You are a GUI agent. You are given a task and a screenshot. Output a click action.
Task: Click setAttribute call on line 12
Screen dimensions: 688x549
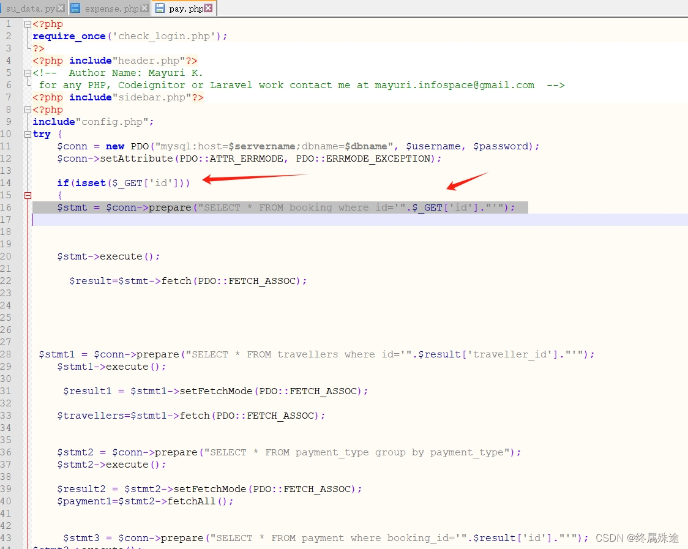point(136,159)
